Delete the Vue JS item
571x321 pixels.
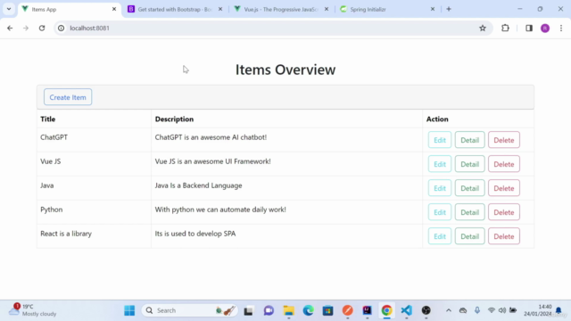[x=503, y=164]
